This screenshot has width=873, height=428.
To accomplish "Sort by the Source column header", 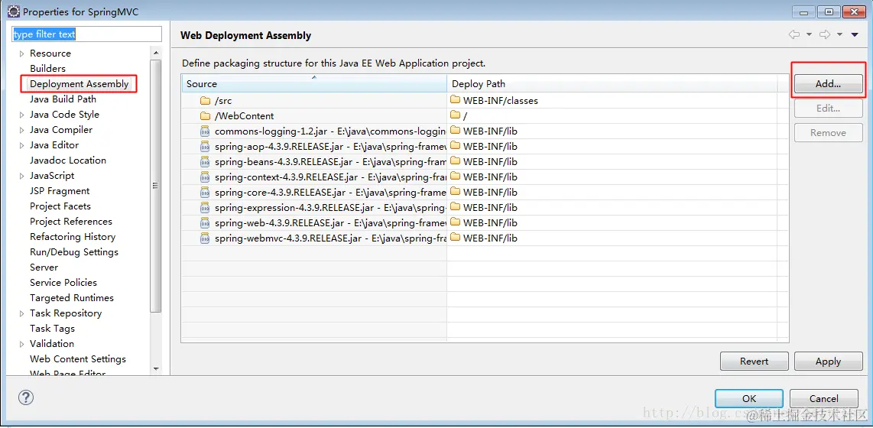I will [x=313, y=83].
